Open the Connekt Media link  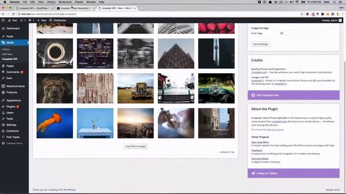(259, 158)
